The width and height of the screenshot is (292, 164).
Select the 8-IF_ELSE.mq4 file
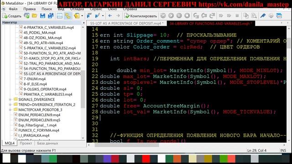35,84
